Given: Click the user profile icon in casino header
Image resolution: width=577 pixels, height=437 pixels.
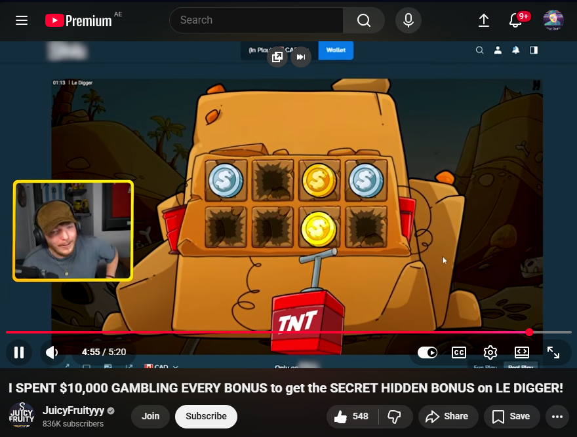Looking at the screenshot, I should (x=498, y=50).
